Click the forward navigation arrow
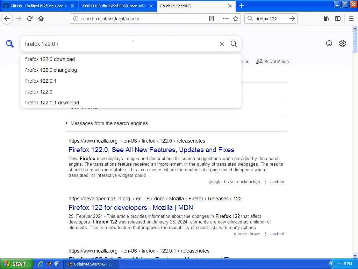Viewport: 358px width, 269px height. coord(19,19)
